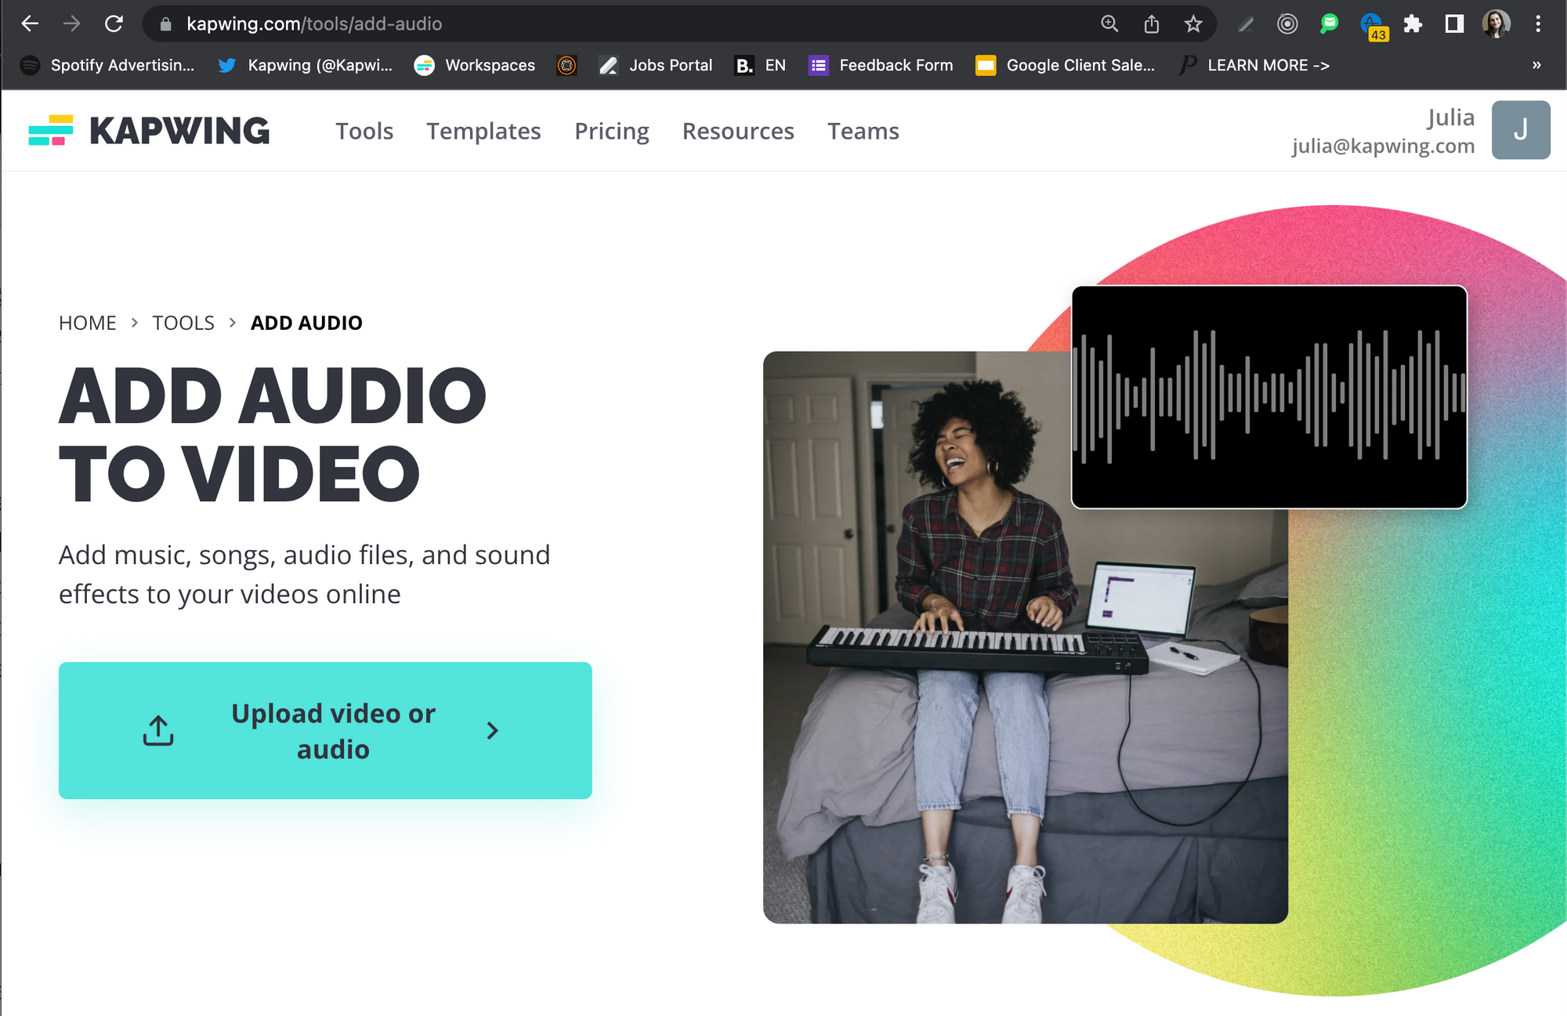
Task: Open Chrome three-dot menu
Action: coord(1538,24)
